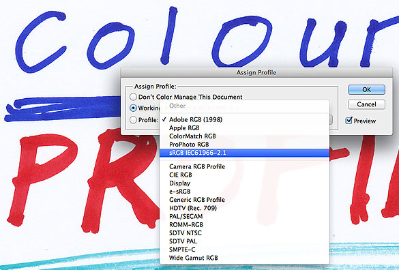The image size is (399, 270).
Task: Pick CIE RGB from the list
Action: tap(244, 175)
